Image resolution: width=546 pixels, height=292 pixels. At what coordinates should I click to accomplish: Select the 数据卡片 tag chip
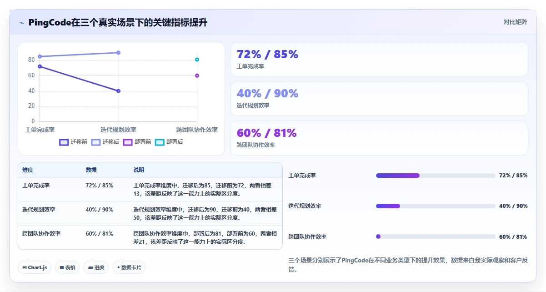[x=129, y=267]
